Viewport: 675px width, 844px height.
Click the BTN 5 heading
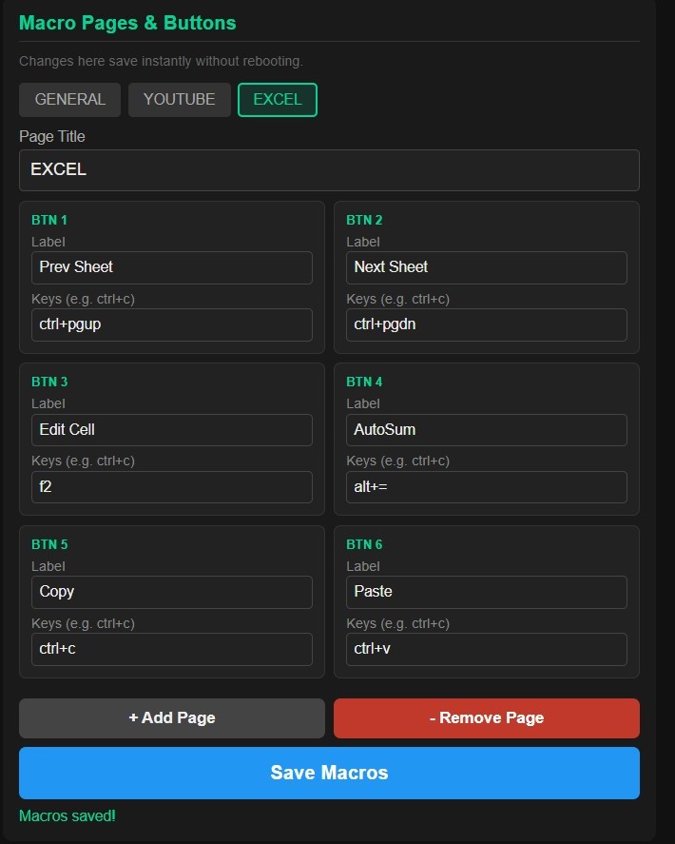pos(49,544)
